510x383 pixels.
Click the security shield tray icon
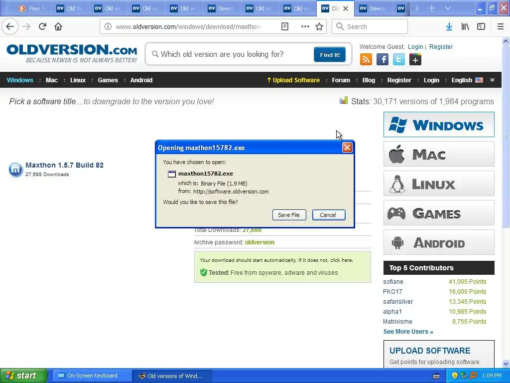455,376
